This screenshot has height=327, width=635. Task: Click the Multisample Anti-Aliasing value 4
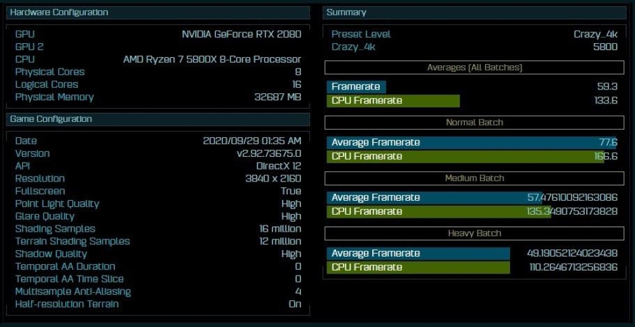(298, 291)
